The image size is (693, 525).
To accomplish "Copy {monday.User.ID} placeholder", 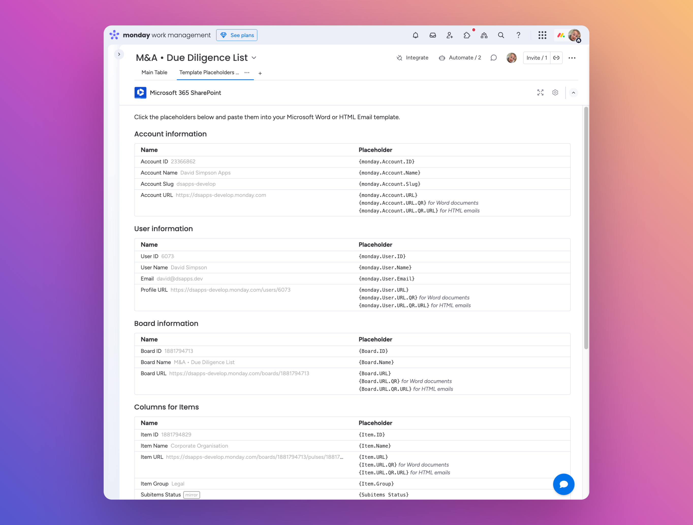I will coord(382,256).
